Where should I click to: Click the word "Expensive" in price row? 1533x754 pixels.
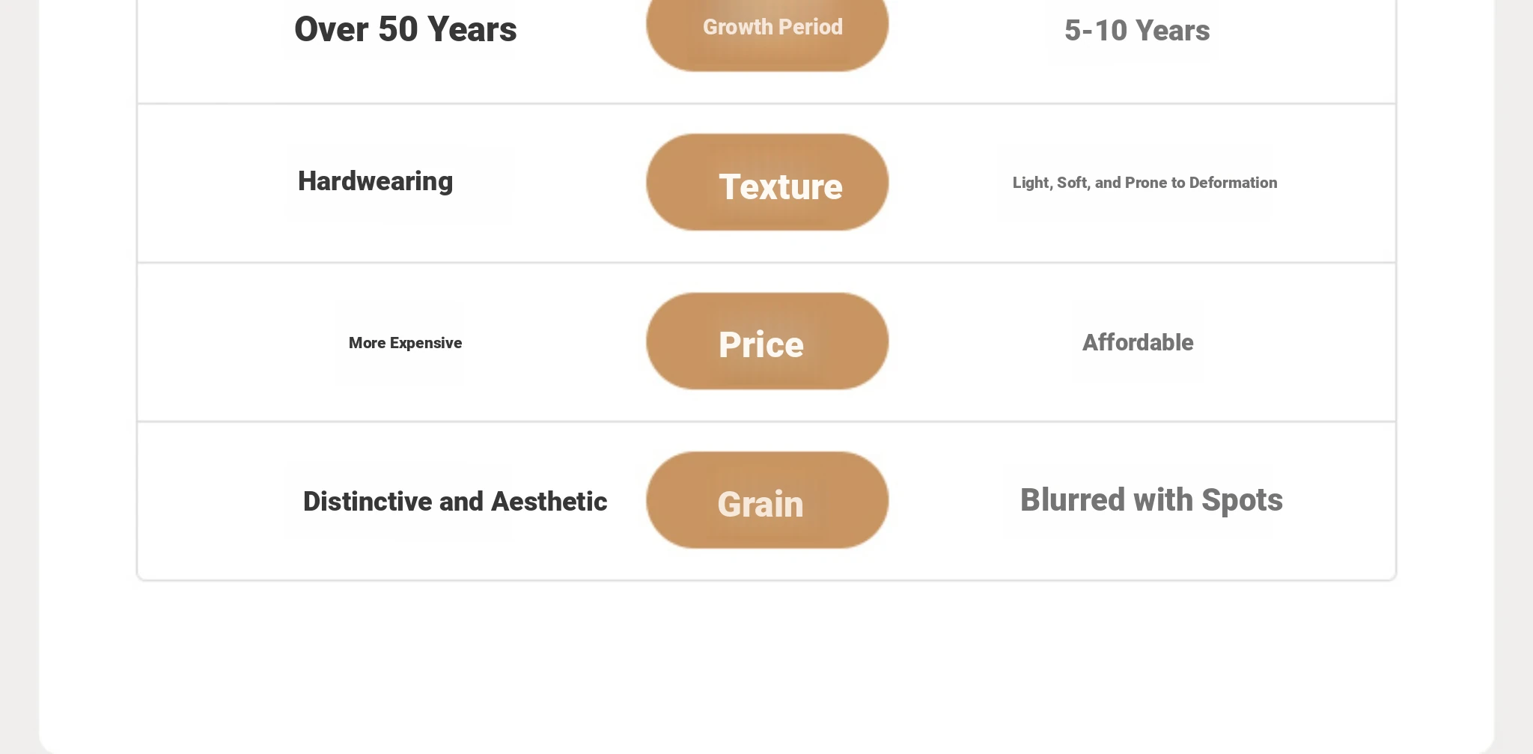click(x=426, y=343)
